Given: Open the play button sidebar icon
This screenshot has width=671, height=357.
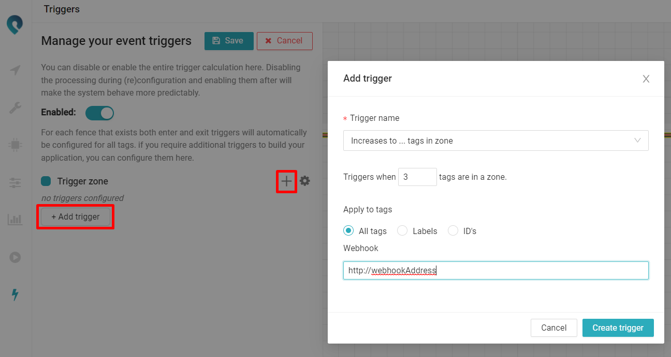Looking at the screenshot, I should click(15, 257).
